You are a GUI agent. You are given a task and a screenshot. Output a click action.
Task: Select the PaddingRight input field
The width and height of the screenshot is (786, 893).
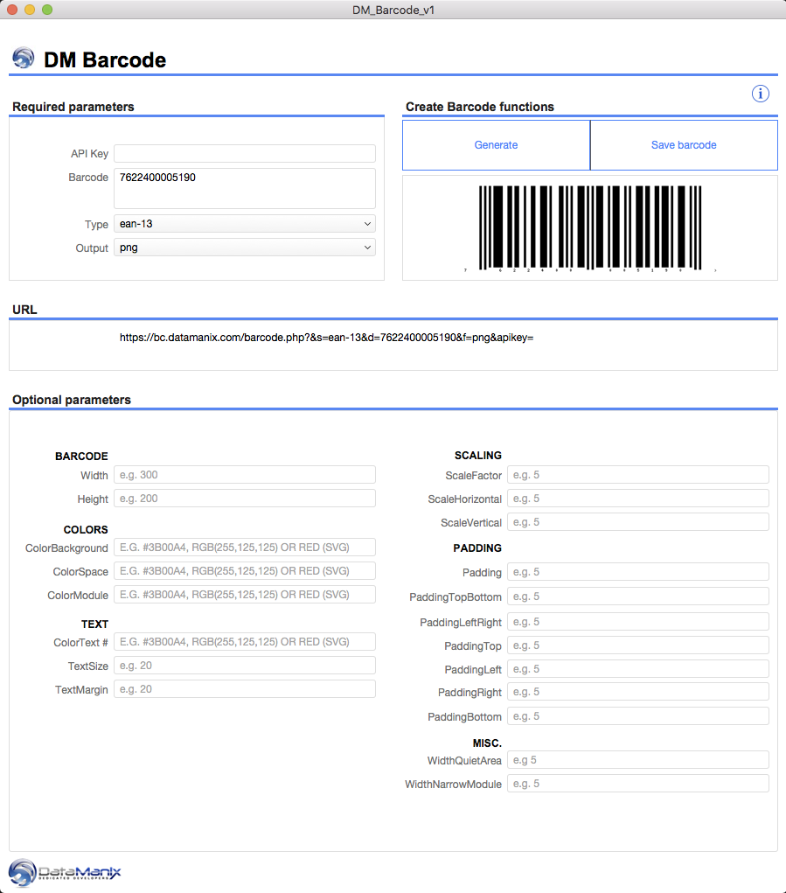coord(638,691)
